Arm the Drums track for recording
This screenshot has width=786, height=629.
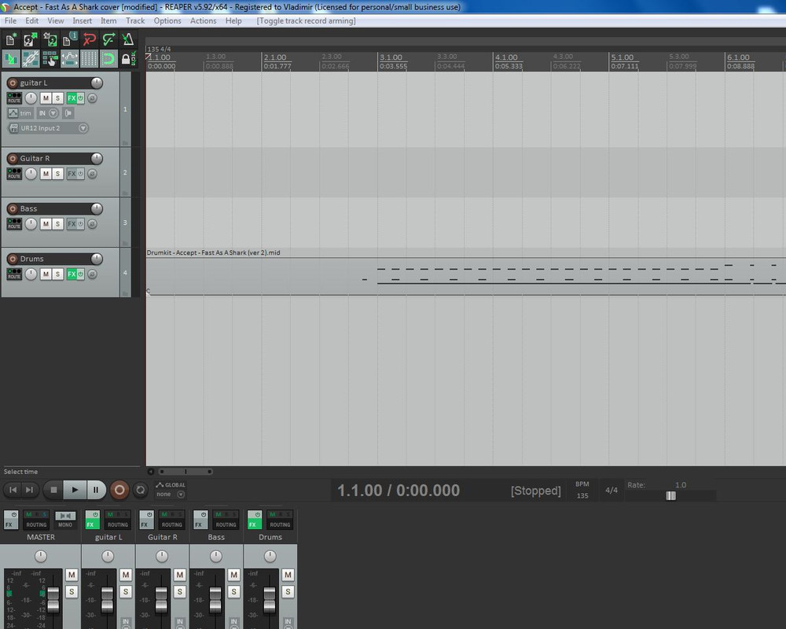13,259
